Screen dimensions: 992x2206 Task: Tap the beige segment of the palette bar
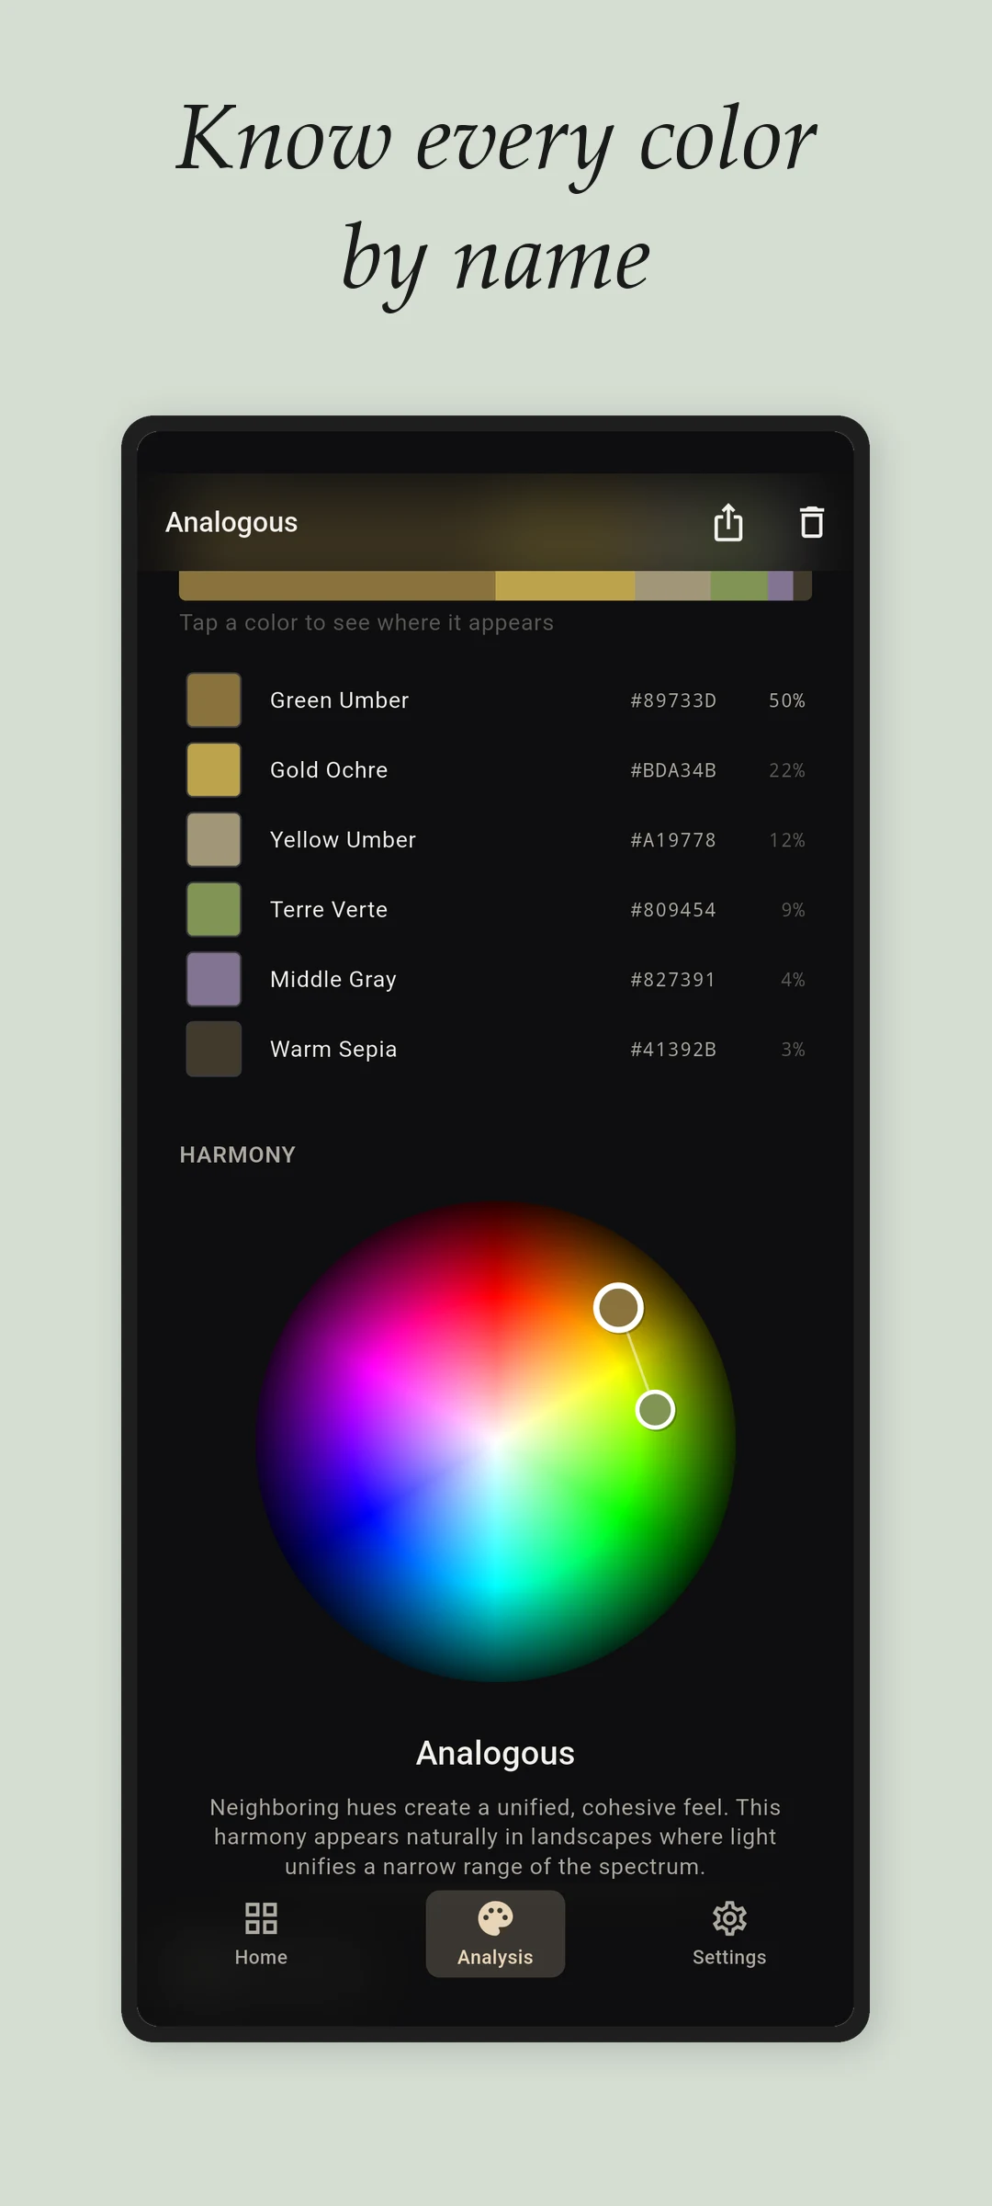coord(672,586)
